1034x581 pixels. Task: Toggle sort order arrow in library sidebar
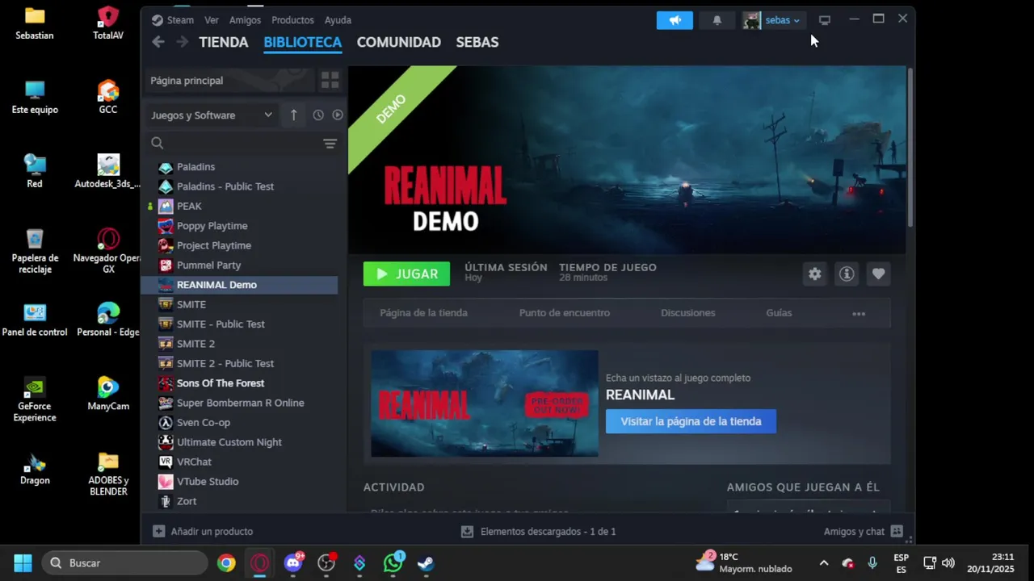click(293, 115)
